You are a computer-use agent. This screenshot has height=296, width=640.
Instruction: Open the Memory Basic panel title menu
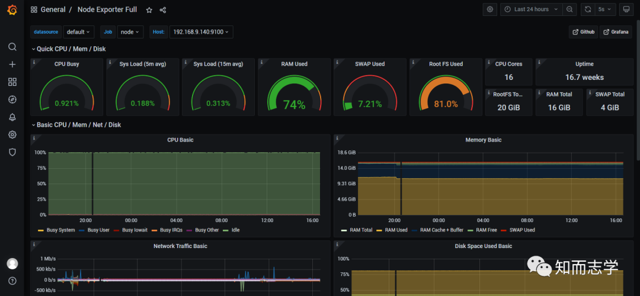[484, 140]
